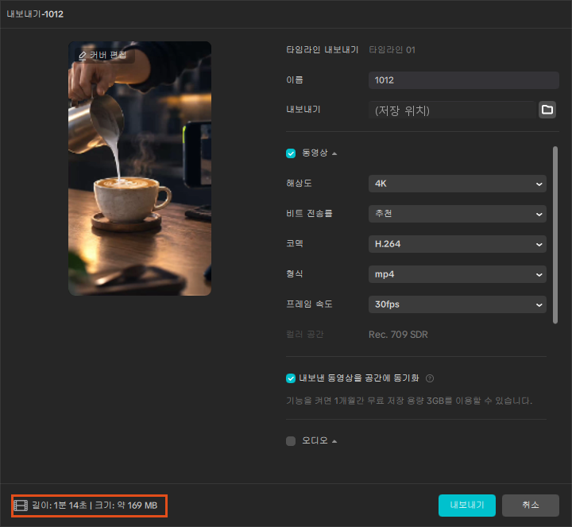
Task: Click the Rec. 709 SDR color space value
Action: click(398, 335)
